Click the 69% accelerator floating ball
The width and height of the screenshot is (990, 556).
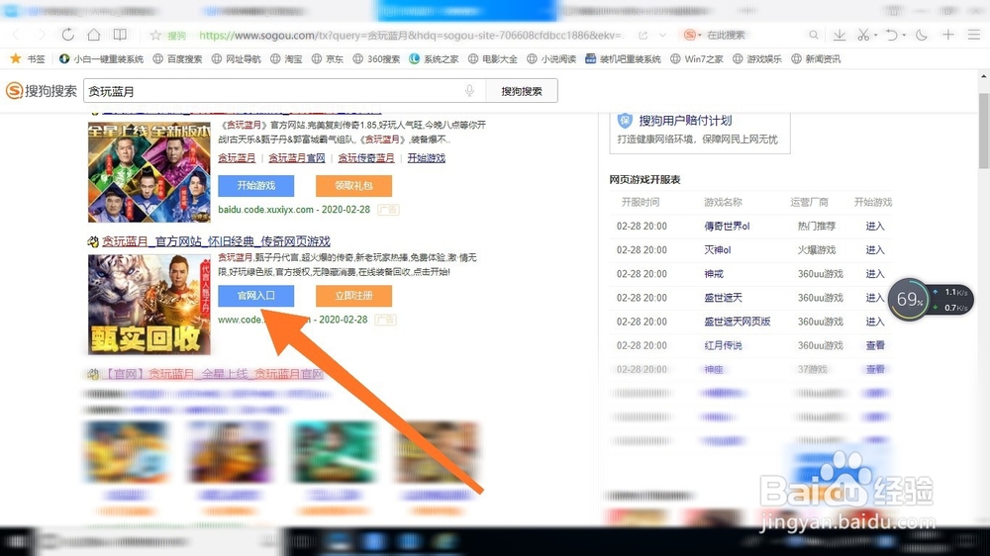pyautogui.click(x=910, y=299)
